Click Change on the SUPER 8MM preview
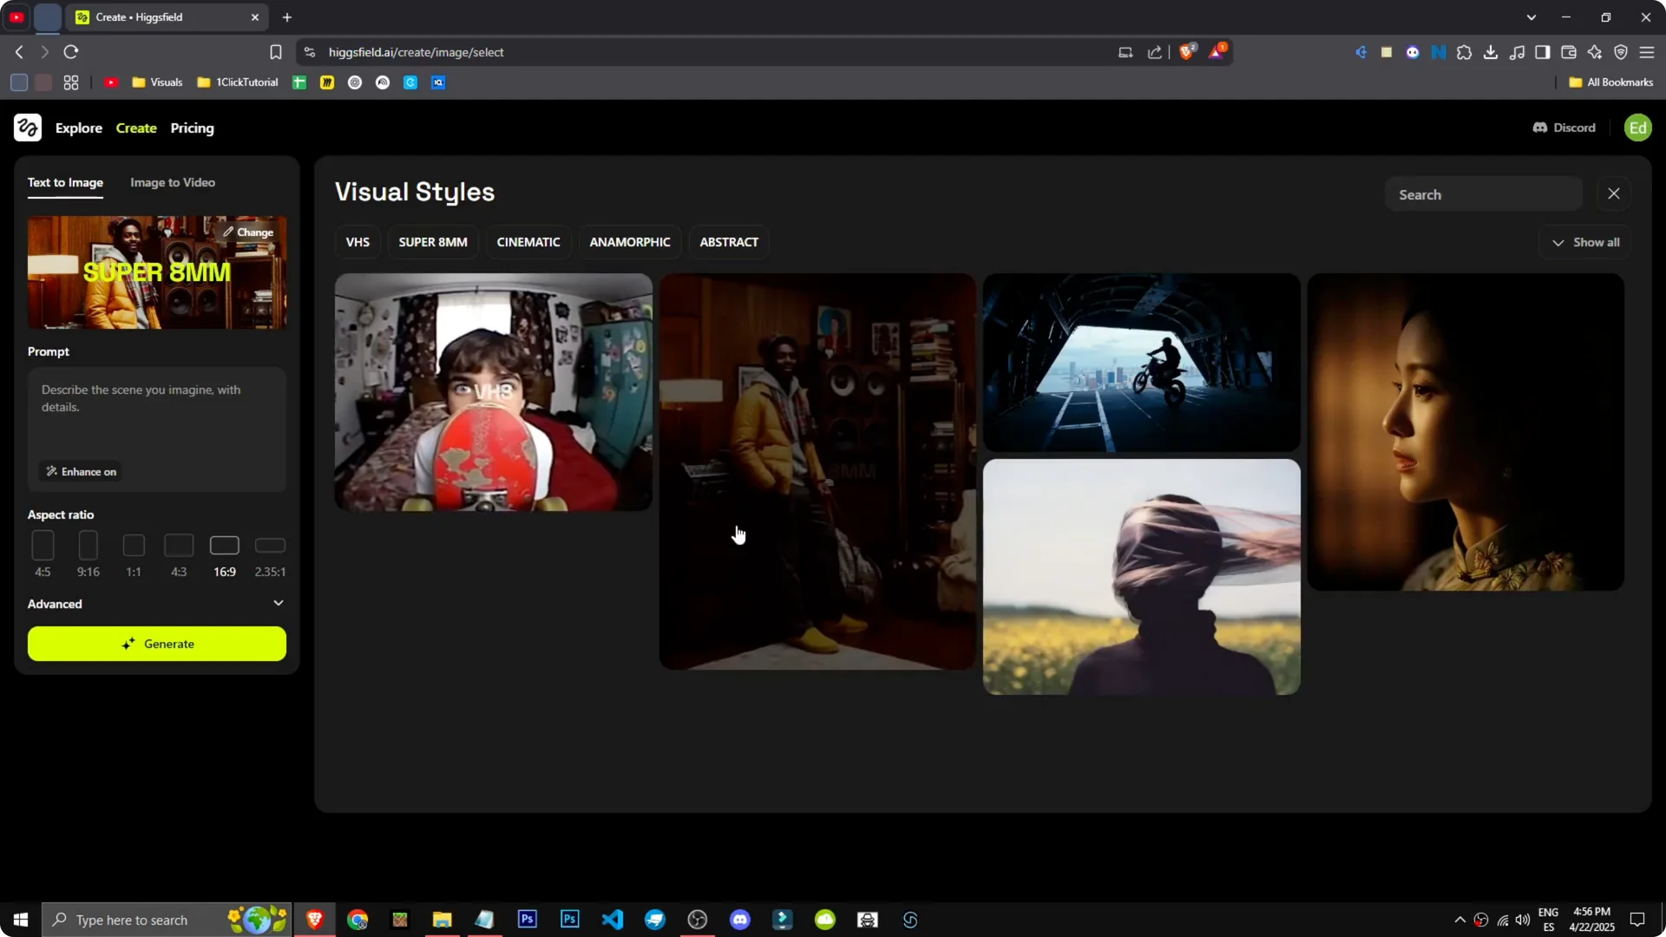The height and width of the screenshot is (937, 1666). [249, 232]
